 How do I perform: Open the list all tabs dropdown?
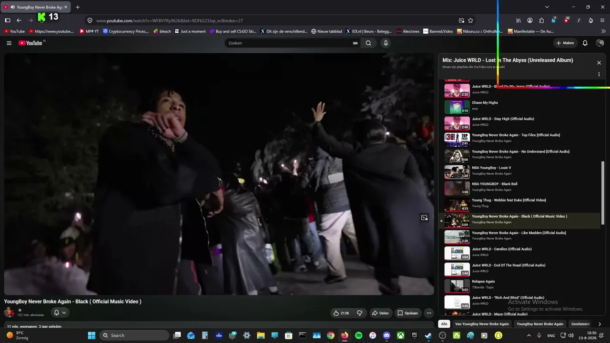coord(547,7)
